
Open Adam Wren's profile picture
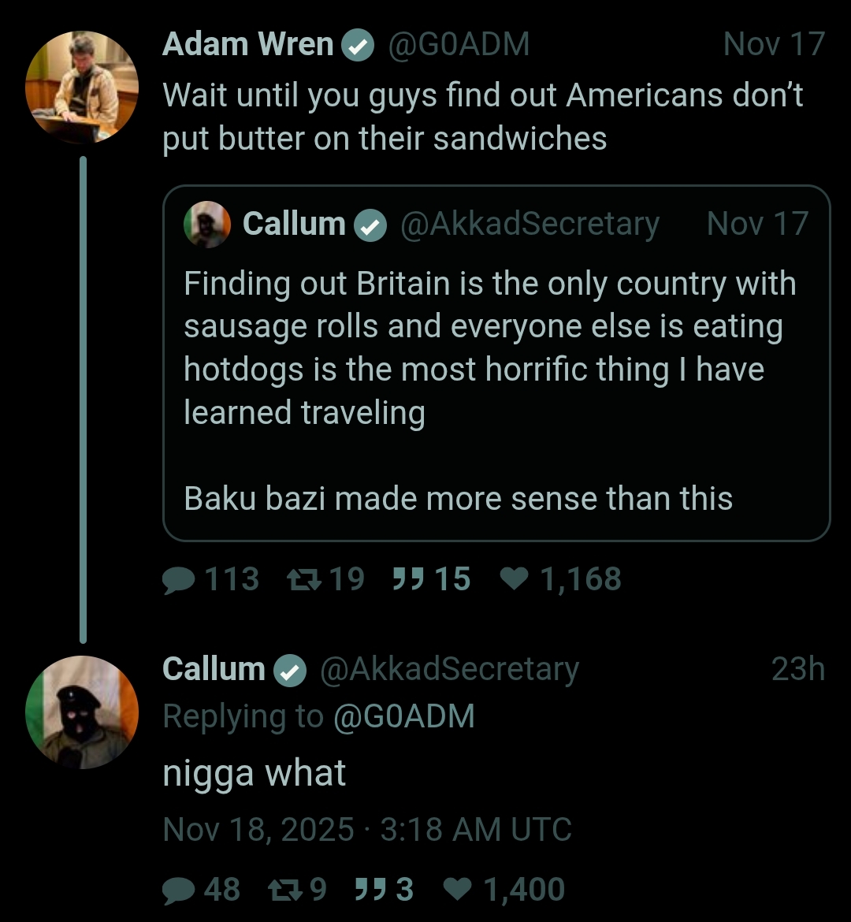(82, 87)
